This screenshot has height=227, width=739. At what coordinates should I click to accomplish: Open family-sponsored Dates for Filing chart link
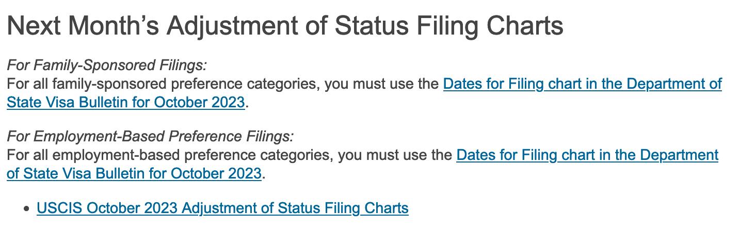582,84
